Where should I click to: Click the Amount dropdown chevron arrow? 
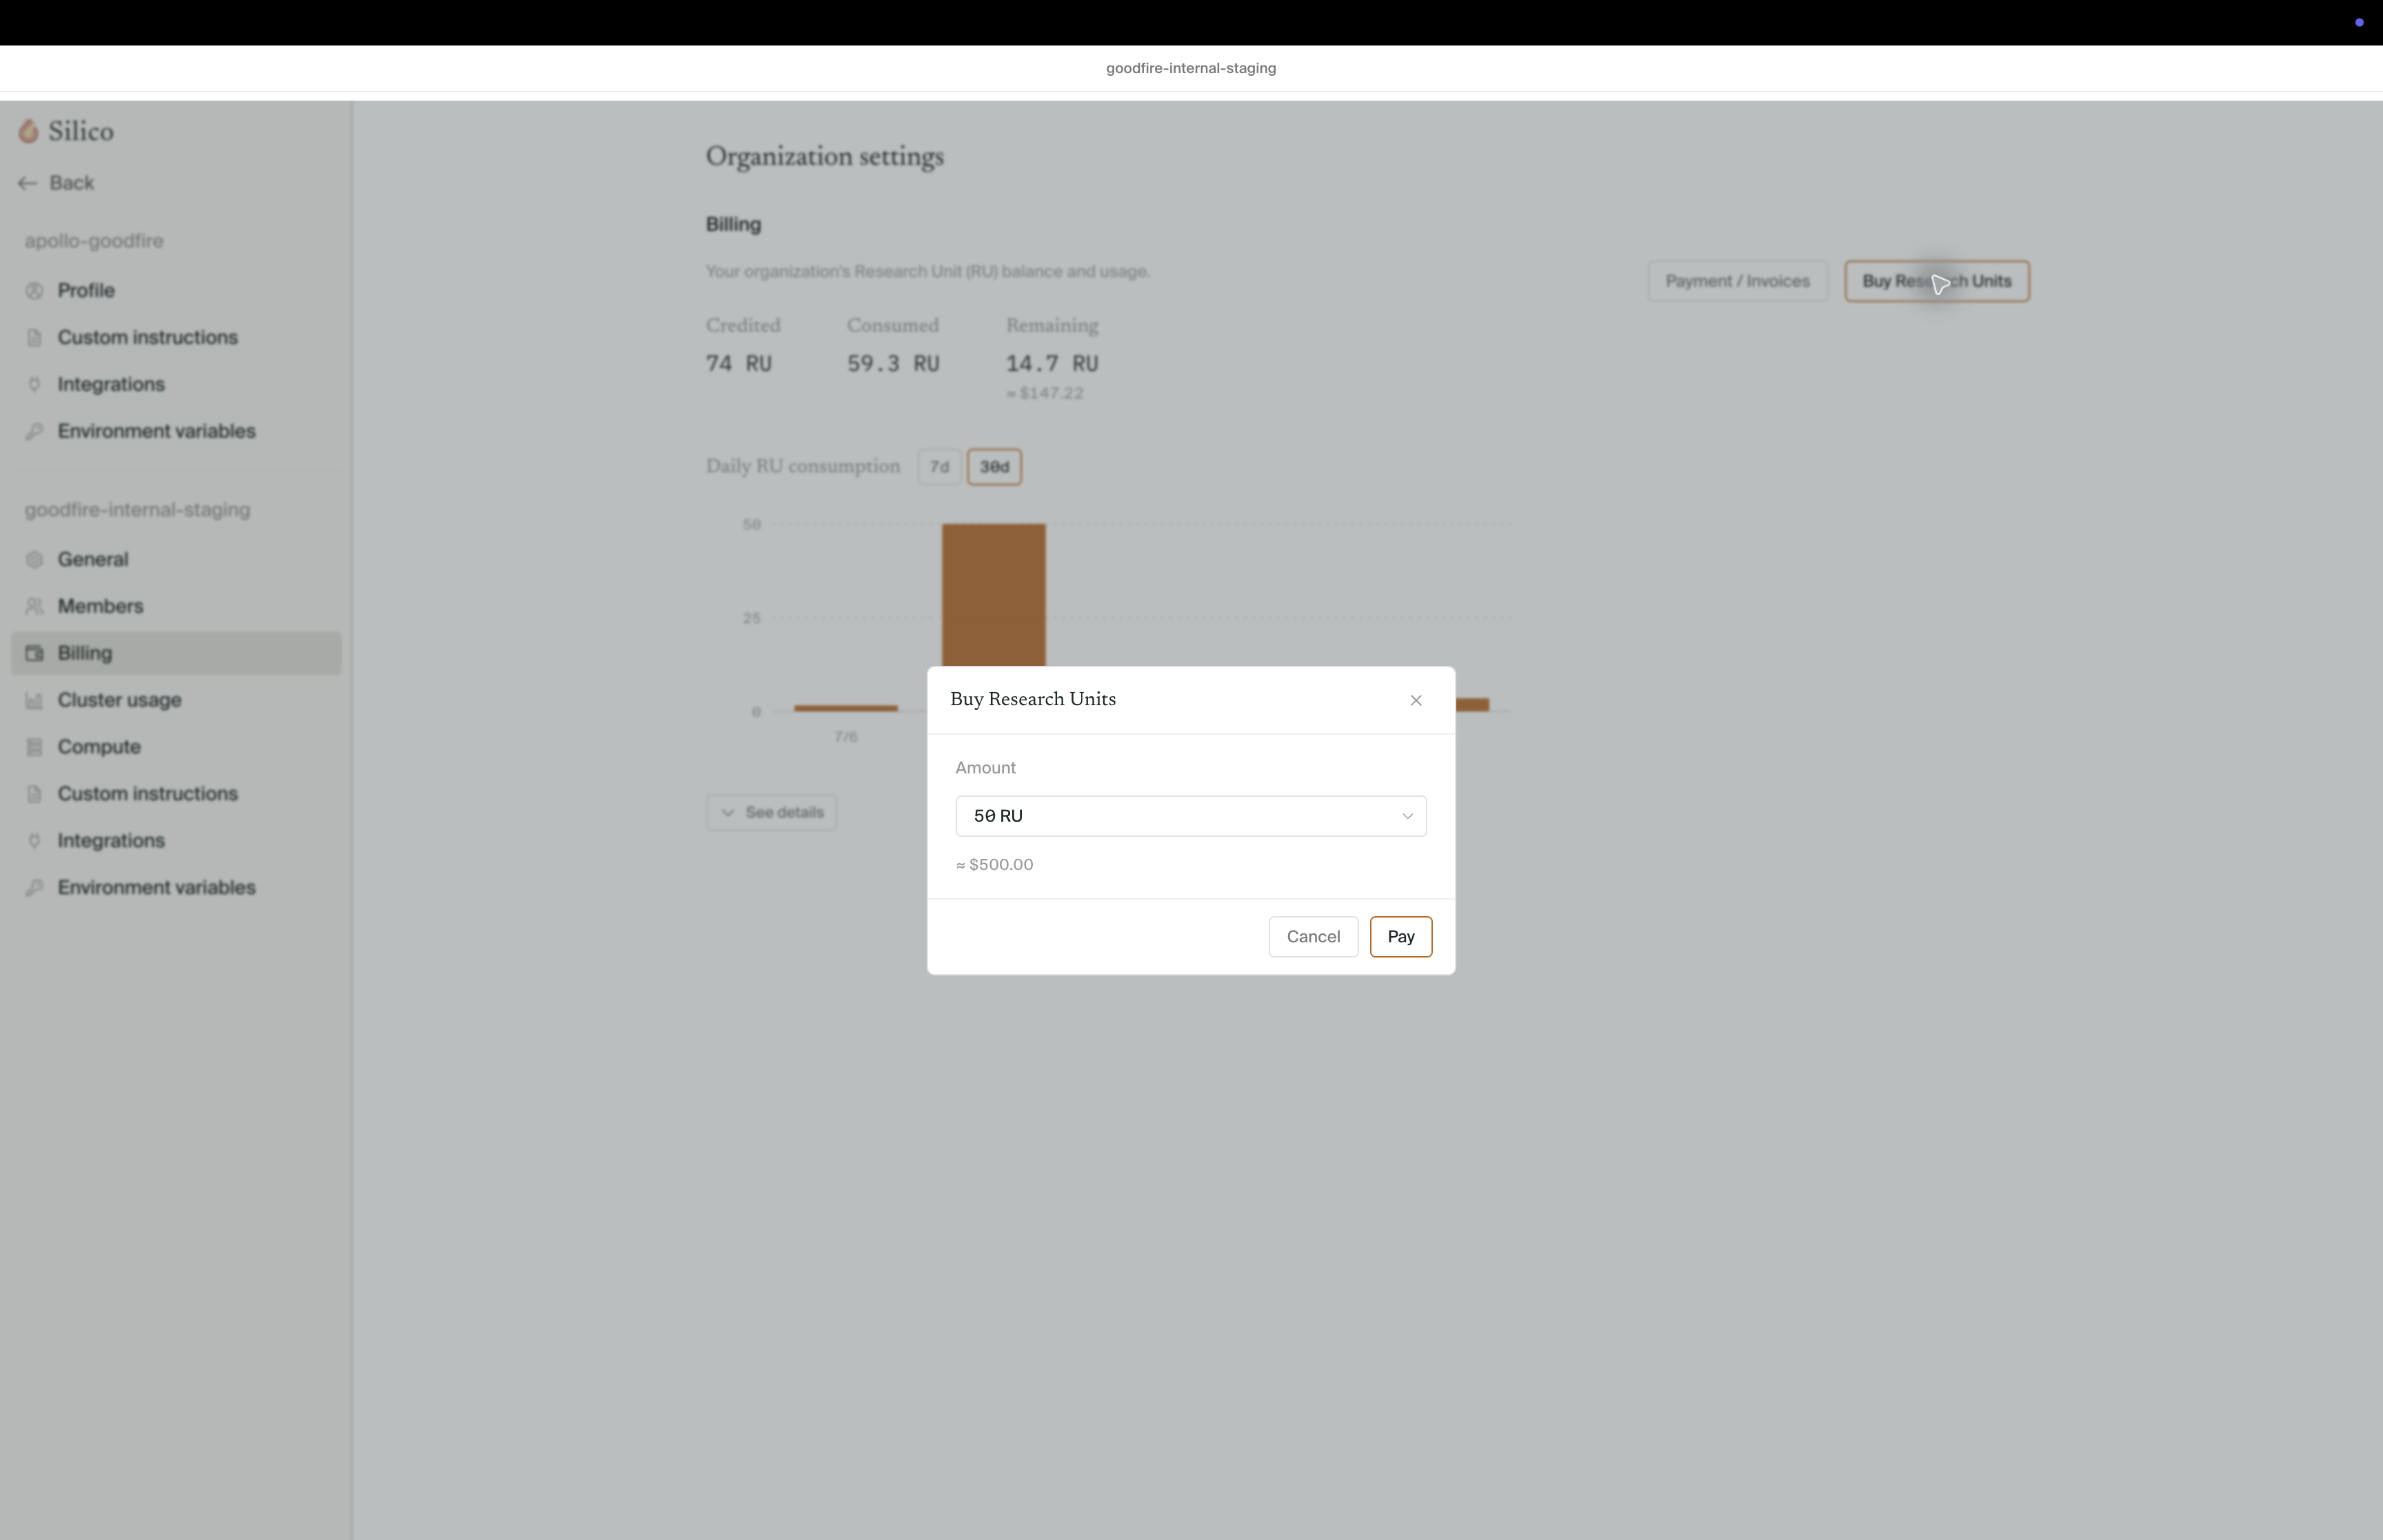click(x=1407, y=816)
